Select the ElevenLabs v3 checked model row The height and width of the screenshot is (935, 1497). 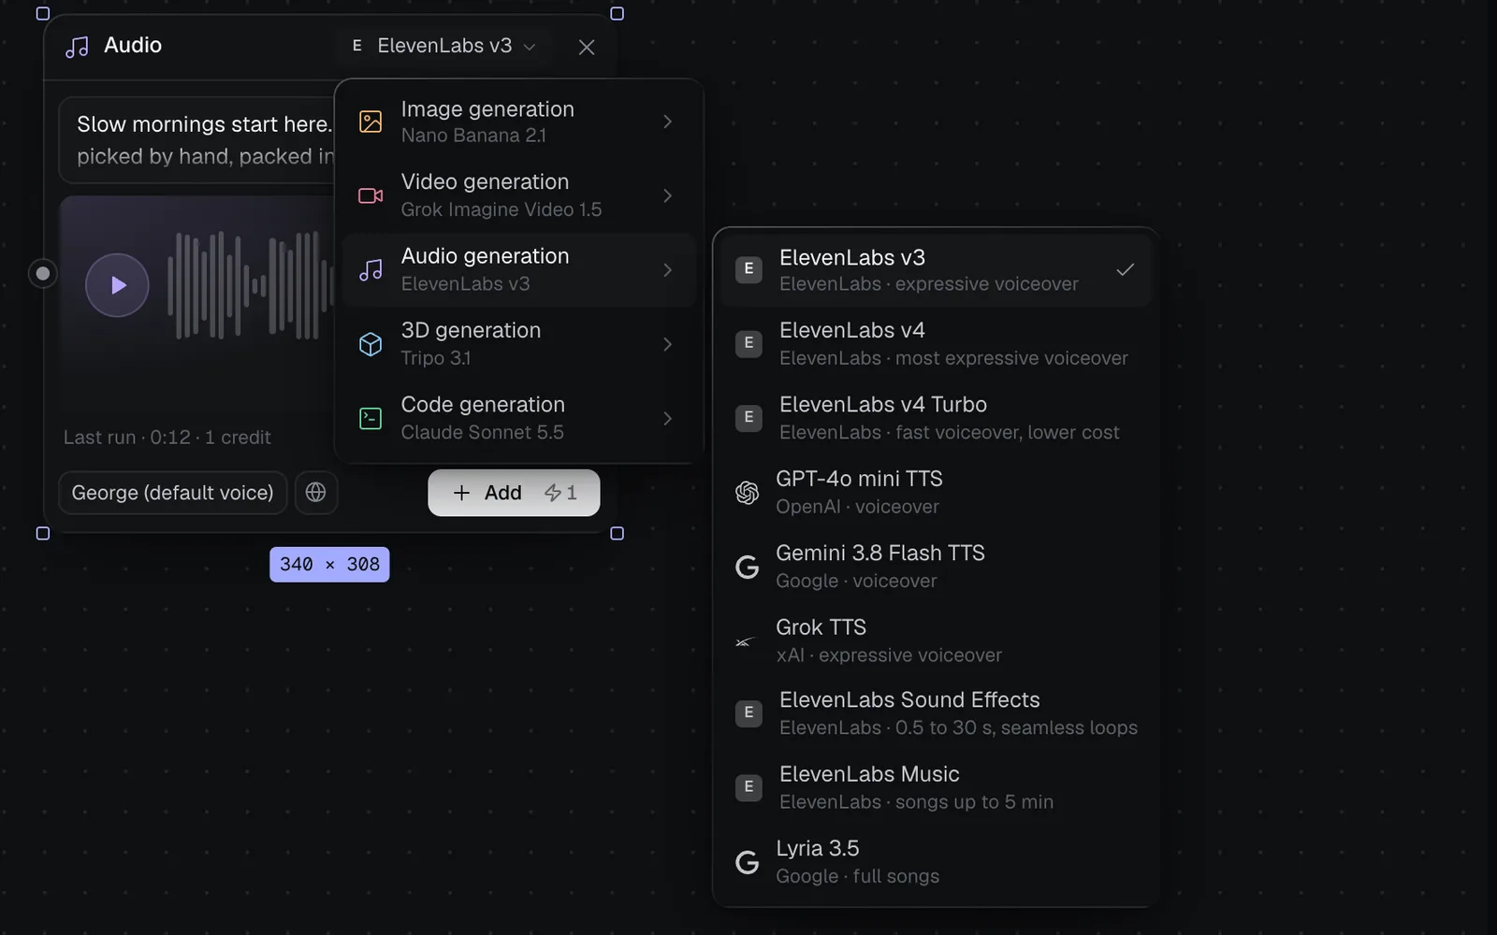[936, 270]
